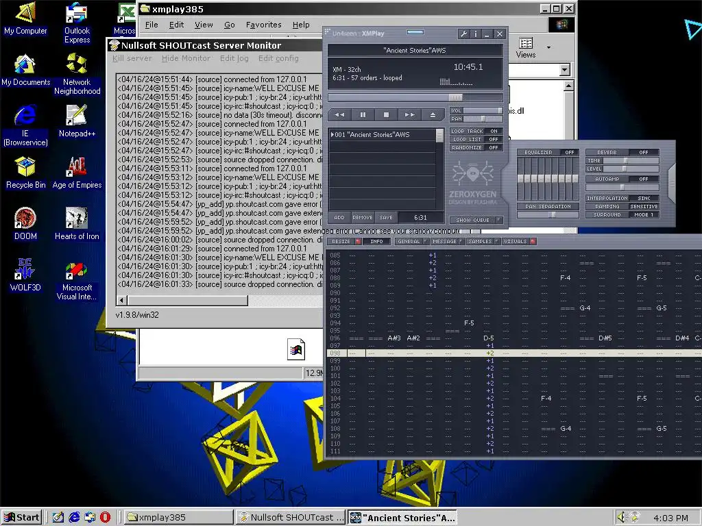Viewport: 702px width, 526px height.
Task: Click Kill server in SHOUTcast monitor
Action: click(x=132, y=58)
